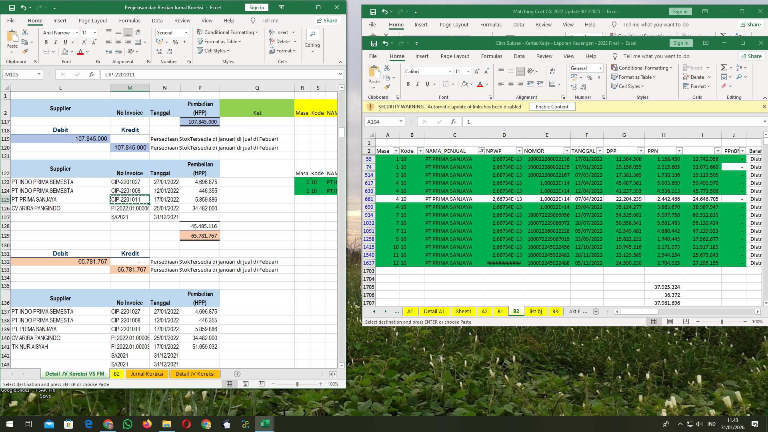Click the Sign in button
This screenshot has width=768, height=432.
tap(681, 43)
